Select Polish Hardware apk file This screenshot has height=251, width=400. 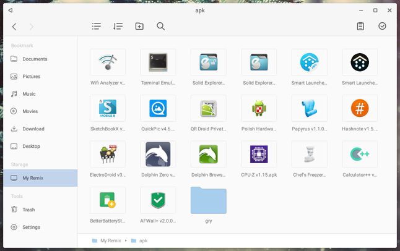tap(259, 108)
